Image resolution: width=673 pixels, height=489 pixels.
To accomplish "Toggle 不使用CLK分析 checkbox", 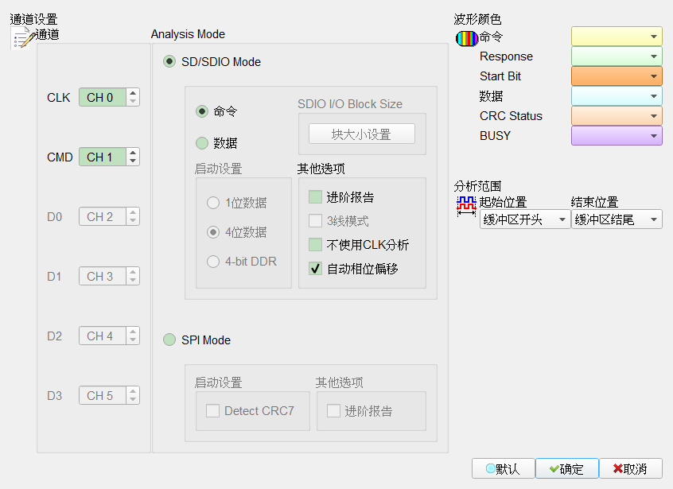I will point(316,245).
